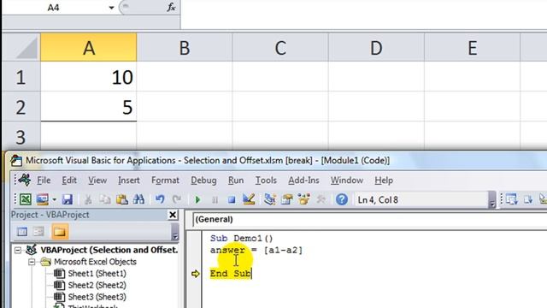Open the Excel Name Box dropdown arrow
The image size is (547, 308).
[111, 8]
